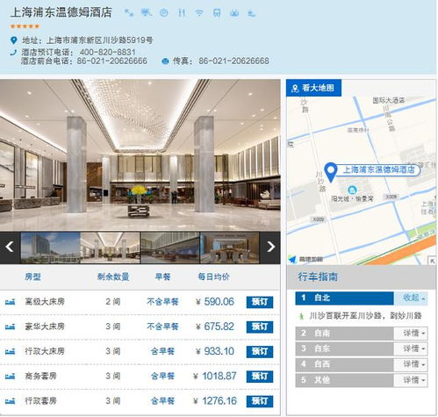438x417 pixels.
Task: Show next photo with right arrow
Action: coord(270,247)
